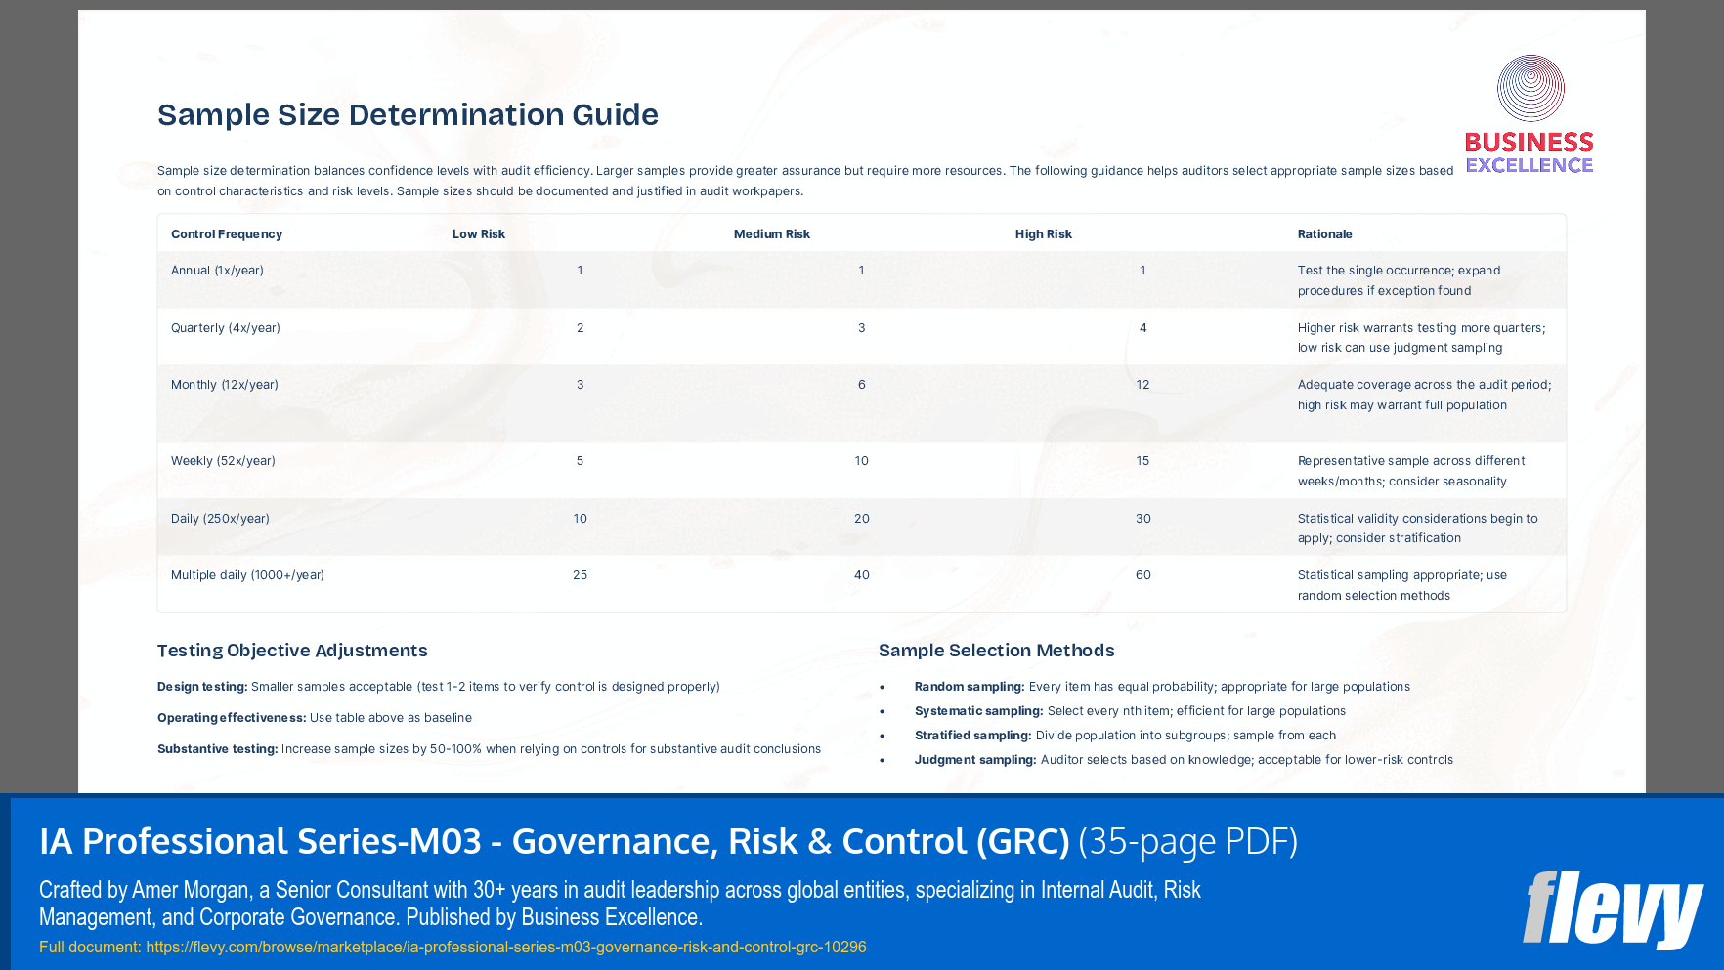Select the Control Frequency column header
The width and height of the screenshot is (1724, 970).
226,233
